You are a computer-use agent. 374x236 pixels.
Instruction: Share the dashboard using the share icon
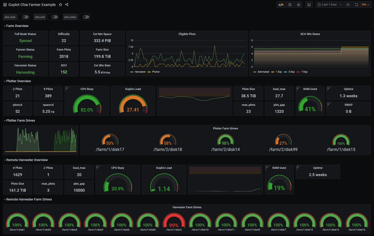click(x=67, y=5)
